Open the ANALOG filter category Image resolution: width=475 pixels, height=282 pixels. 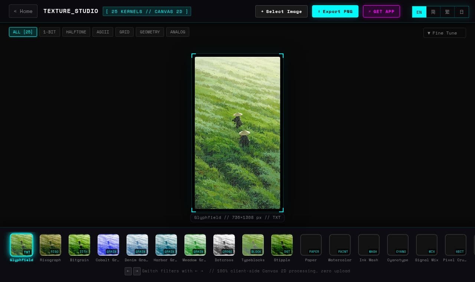[178, 32]
